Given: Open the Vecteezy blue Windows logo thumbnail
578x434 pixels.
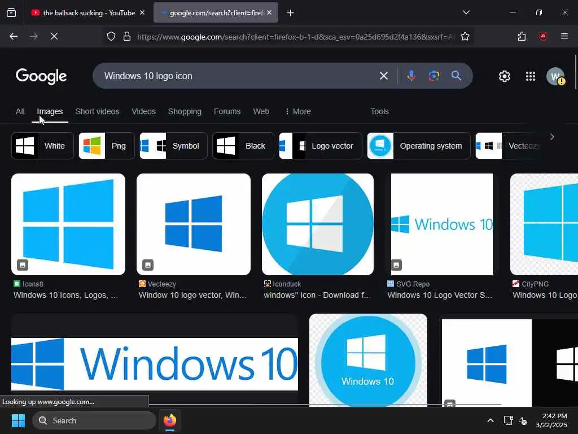Looking at the screenshot, I should [x=194, y=224].
